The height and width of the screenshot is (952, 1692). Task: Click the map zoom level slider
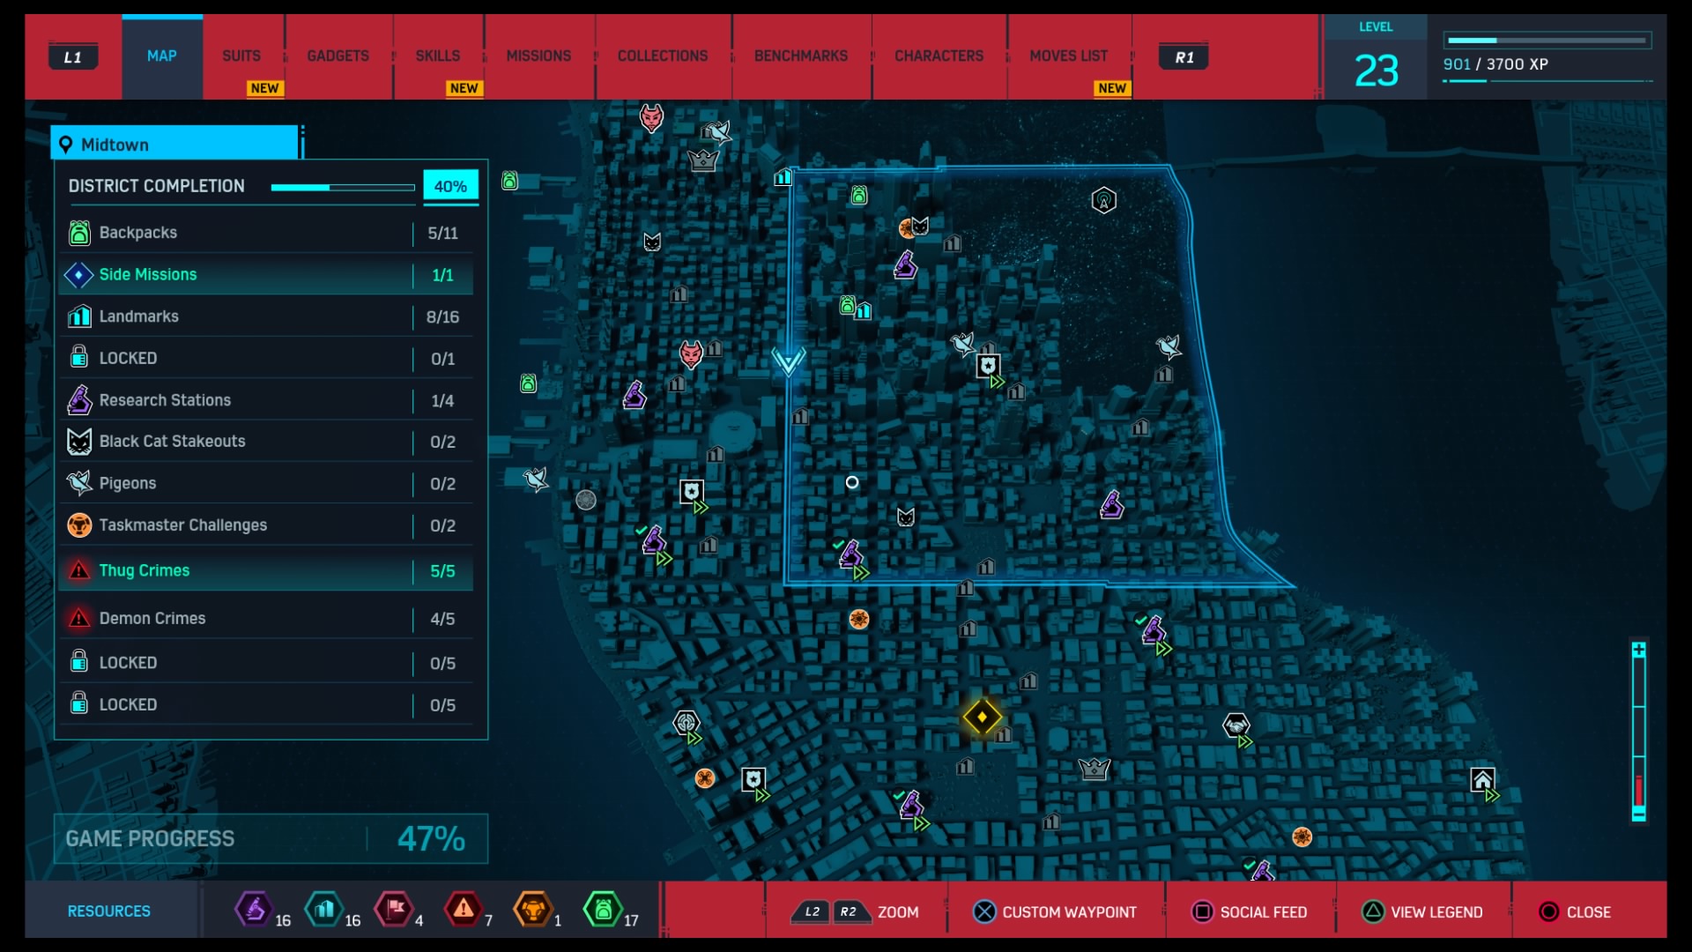coord(1639,732)
